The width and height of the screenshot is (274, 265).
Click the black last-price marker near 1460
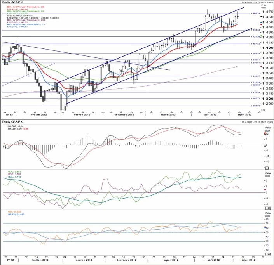261,17
